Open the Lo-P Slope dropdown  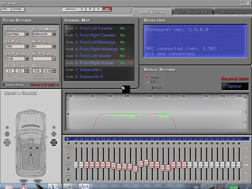coord(27,59)
